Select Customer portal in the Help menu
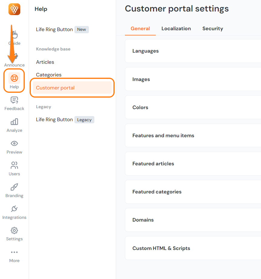This screenshot has height=279, width=261. point(55,88)
